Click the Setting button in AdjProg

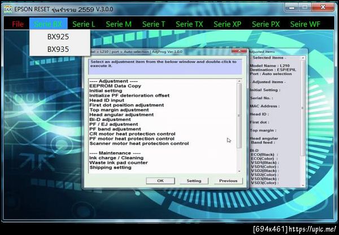pyautogui.click(x=194, y=181)
